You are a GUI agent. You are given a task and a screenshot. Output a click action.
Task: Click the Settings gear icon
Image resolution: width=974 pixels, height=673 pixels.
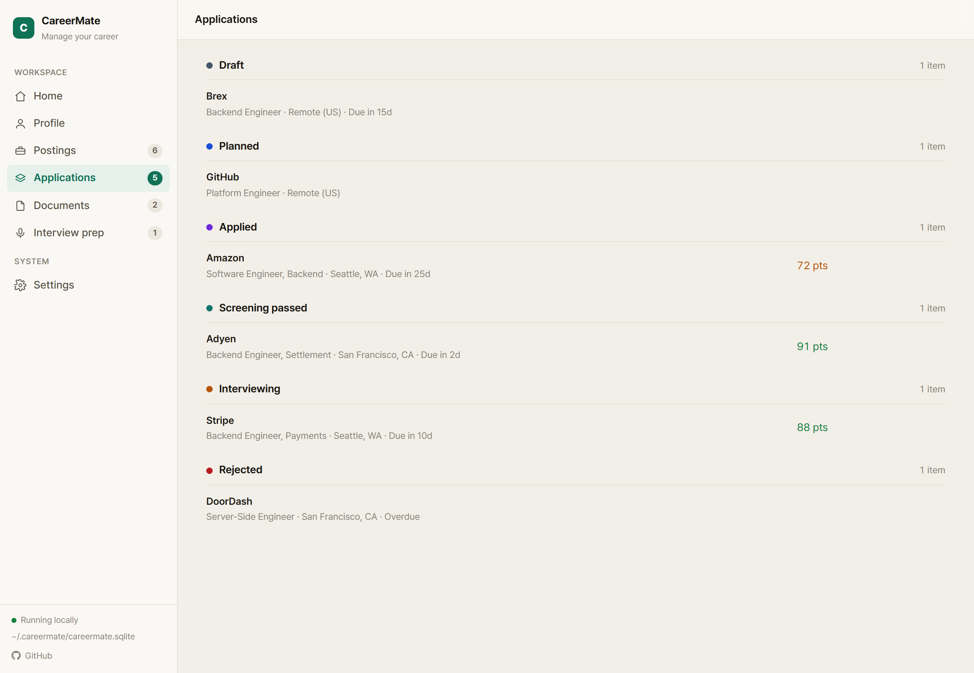pyautogui.click(x=20, y=285)
